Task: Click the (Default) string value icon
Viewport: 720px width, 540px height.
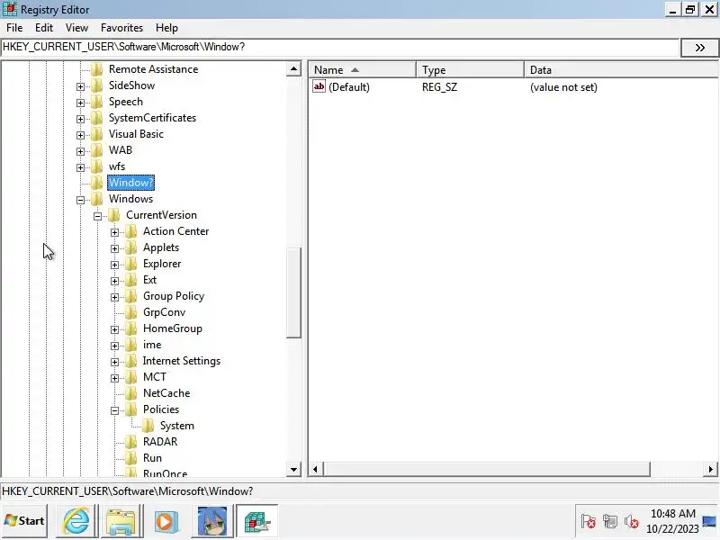Action: (x=319, y=86)
